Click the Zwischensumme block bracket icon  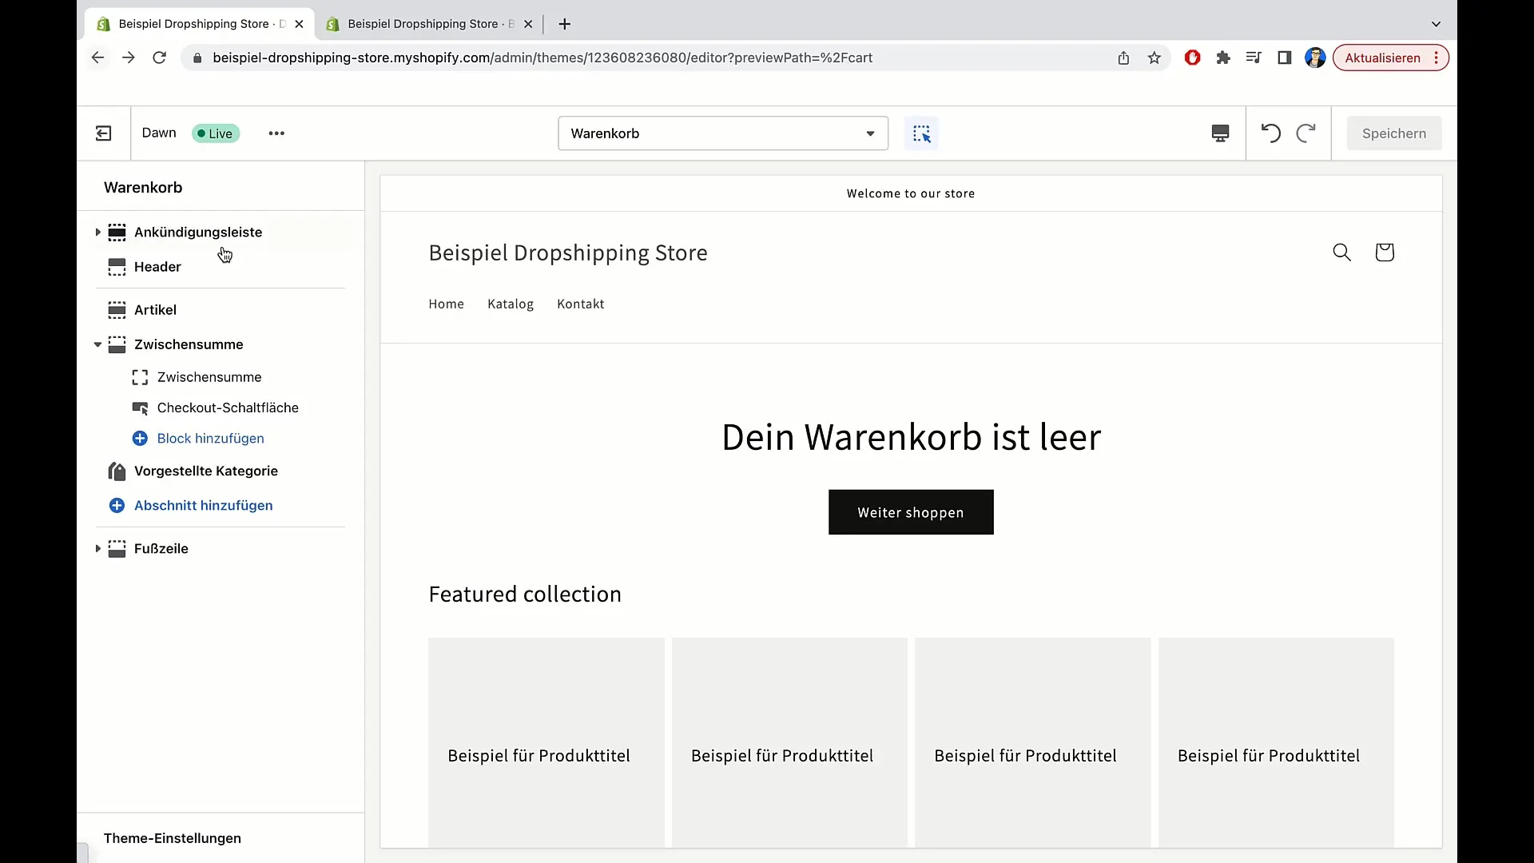click(140, 377)
